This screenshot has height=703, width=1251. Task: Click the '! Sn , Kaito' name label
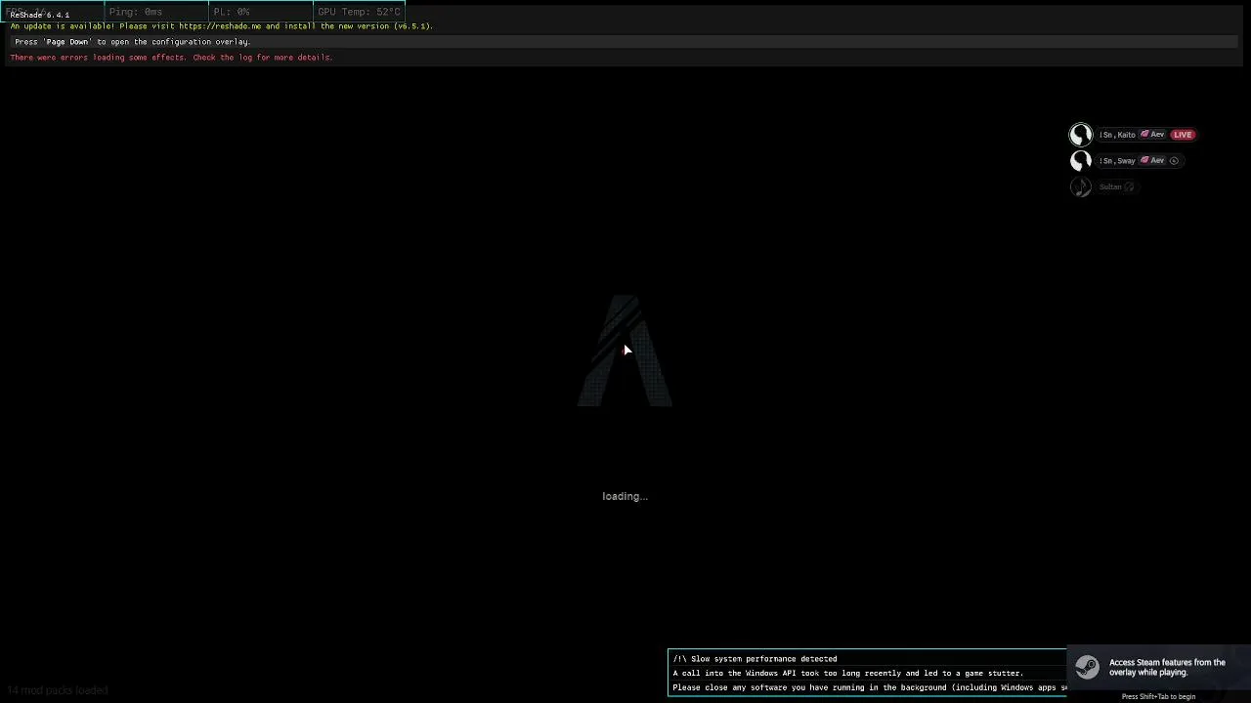(1117, 135)
